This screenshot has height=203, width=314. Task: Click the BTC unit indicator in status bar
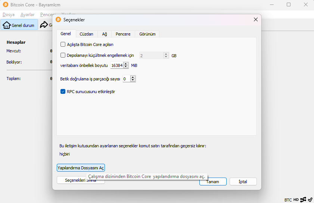point(288,200)
